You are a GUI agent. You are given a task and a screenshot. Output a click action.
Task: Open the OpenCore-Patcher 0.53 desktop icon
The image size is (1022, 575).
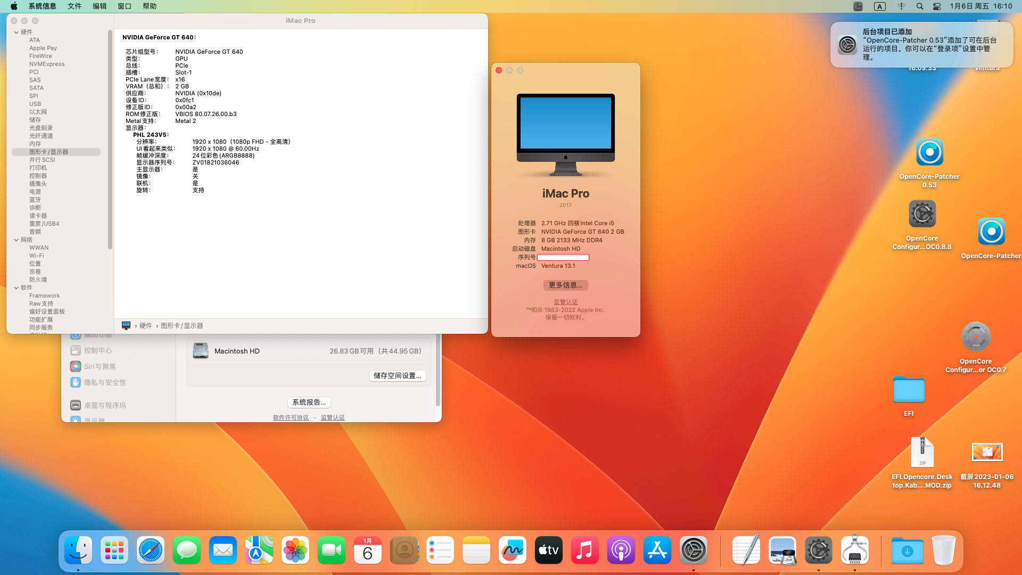(x=929, y=153)
